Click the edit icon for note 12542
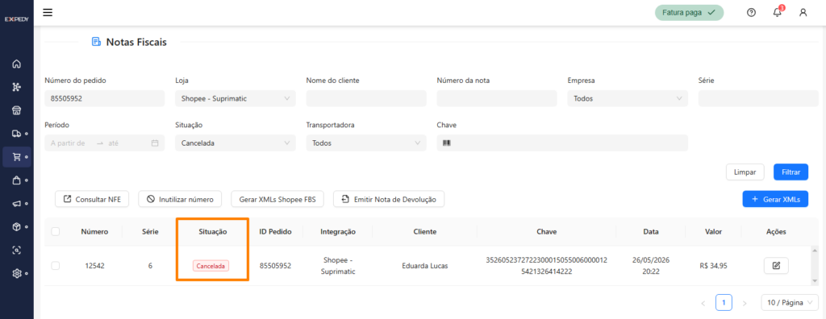826x319 pixels. [776, 266]
